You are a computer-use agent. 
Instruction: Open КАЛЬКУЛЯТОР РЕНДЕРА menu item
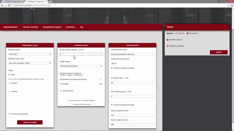52,27
